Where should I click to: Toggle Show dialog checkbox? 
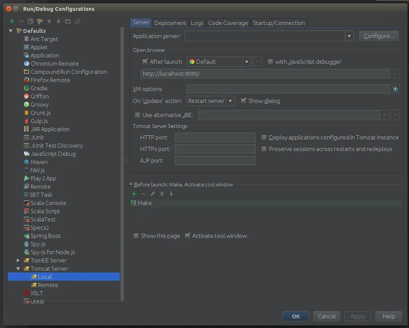243,101
